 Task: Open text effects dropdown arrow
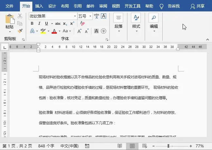pos(37,31)
